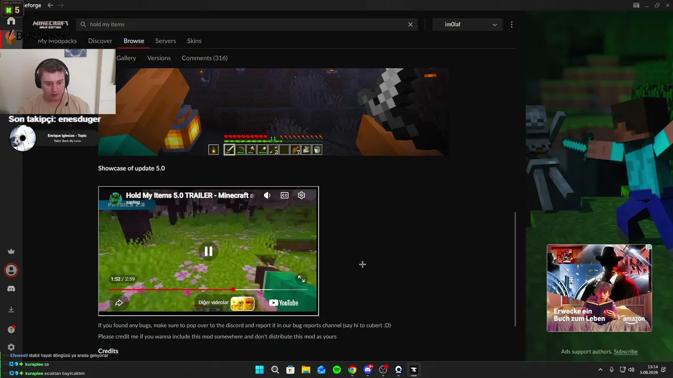Open YouTube player settings gear
The height and width of the screenshot is (378, 673).
point(301,195)
